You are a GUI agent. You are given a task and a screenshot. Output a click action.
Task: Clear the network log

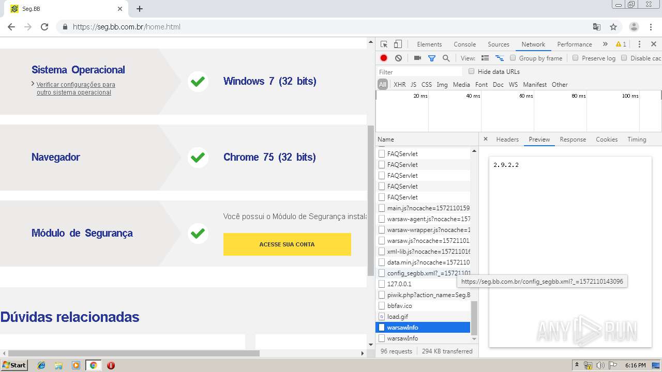click(x=398, y=58)
